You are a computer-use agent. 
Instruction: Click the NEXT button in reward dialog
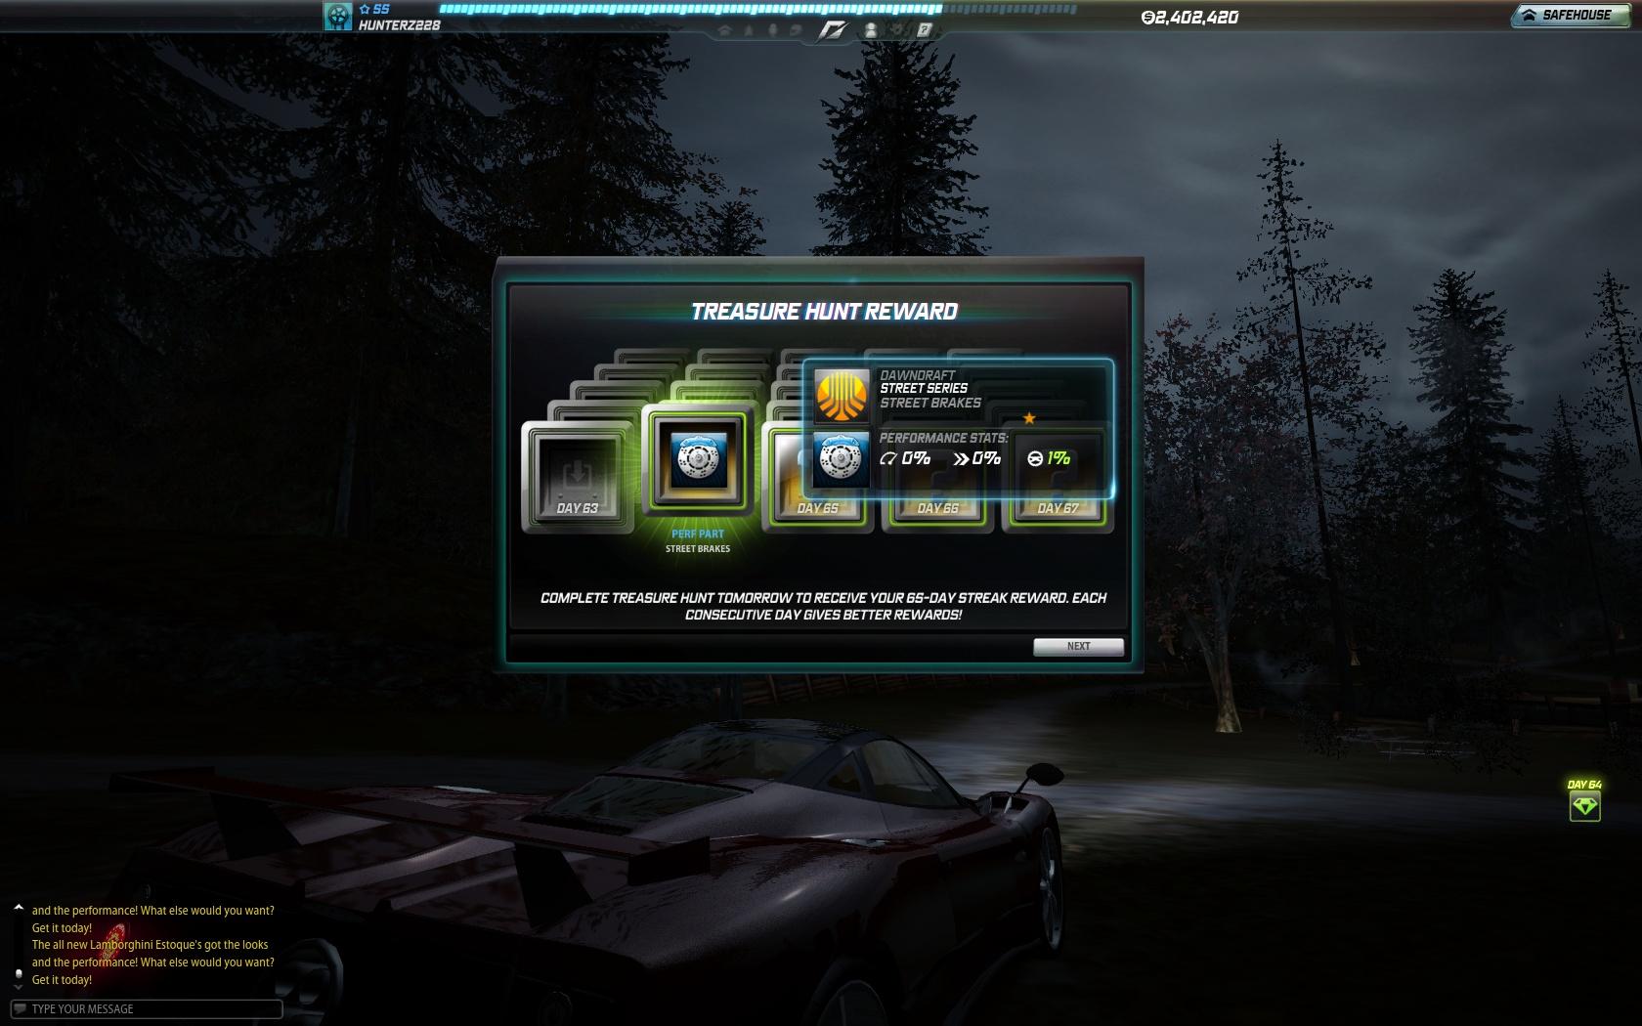tap(1078, 646)
